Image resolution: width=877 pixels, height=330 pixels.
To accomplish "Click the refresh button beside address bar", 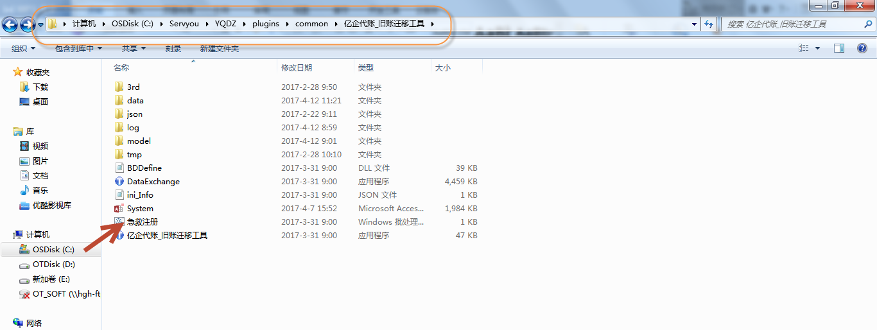I will (709, 24).
